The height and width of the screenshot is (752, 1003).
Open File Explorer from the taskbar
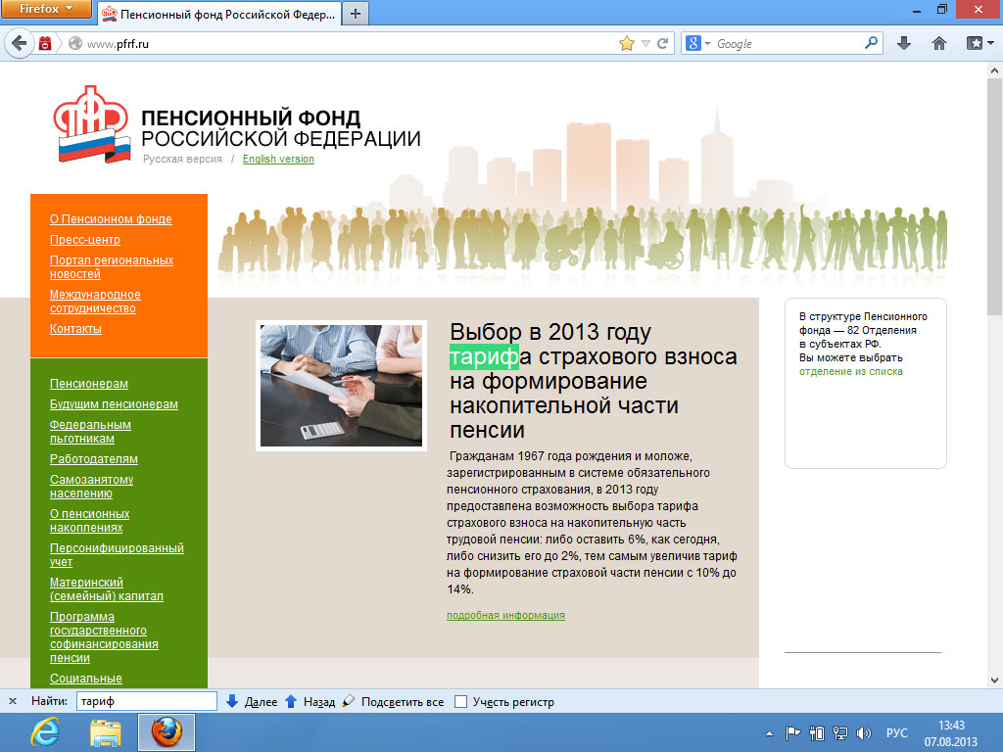pos(106,731)
